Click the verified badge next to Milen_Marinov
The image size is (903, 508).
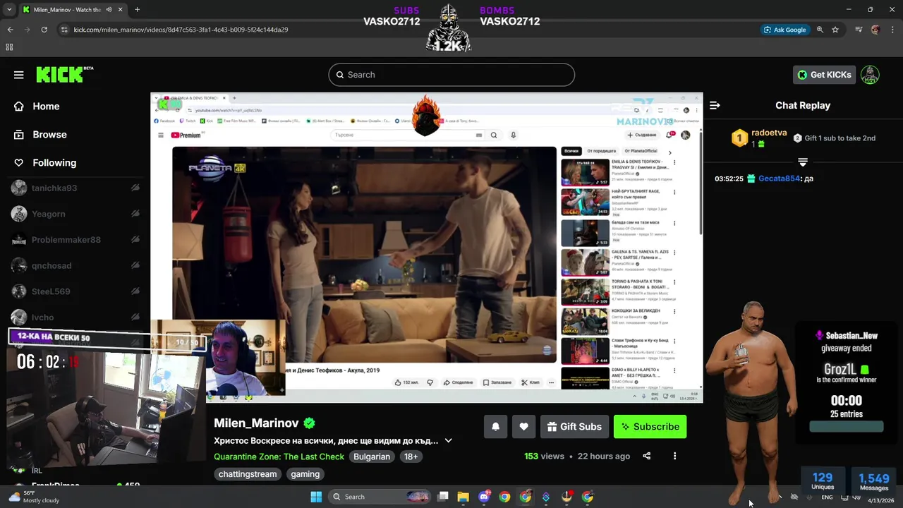pyautogui.click(x=309, y=423)
